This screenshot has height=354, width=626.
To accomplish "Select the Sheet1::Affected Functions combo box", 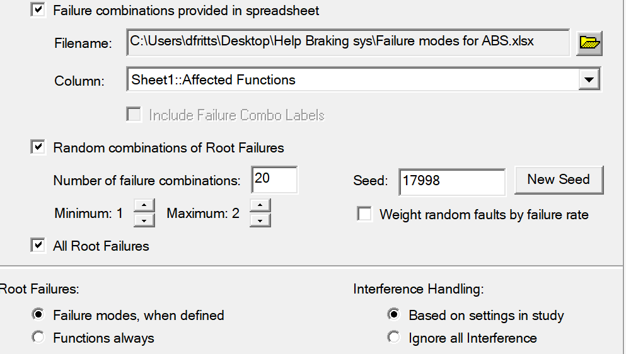I will pos(363,79).
